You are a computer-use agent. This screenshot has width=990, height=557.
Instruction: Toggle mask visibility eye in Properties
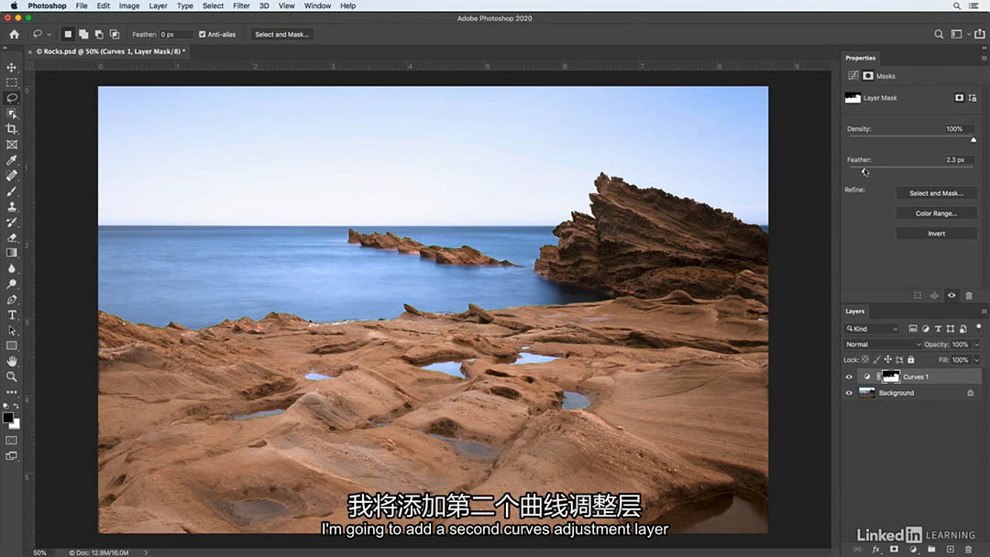951,295
